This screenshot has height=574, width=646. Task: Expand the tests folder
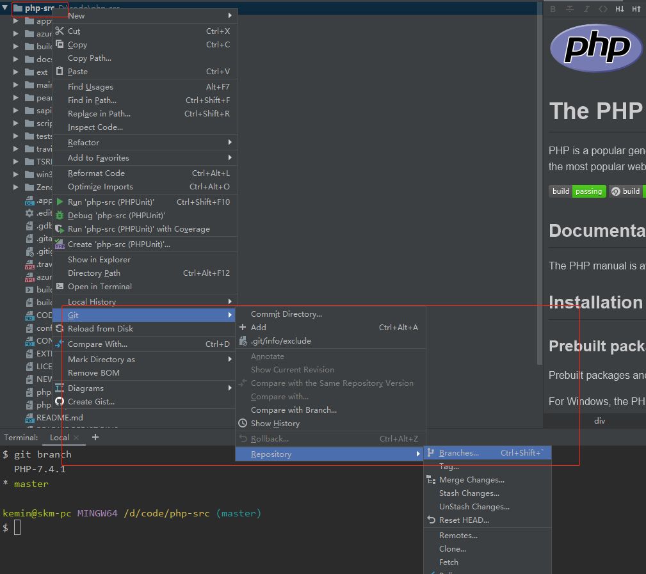15,136
